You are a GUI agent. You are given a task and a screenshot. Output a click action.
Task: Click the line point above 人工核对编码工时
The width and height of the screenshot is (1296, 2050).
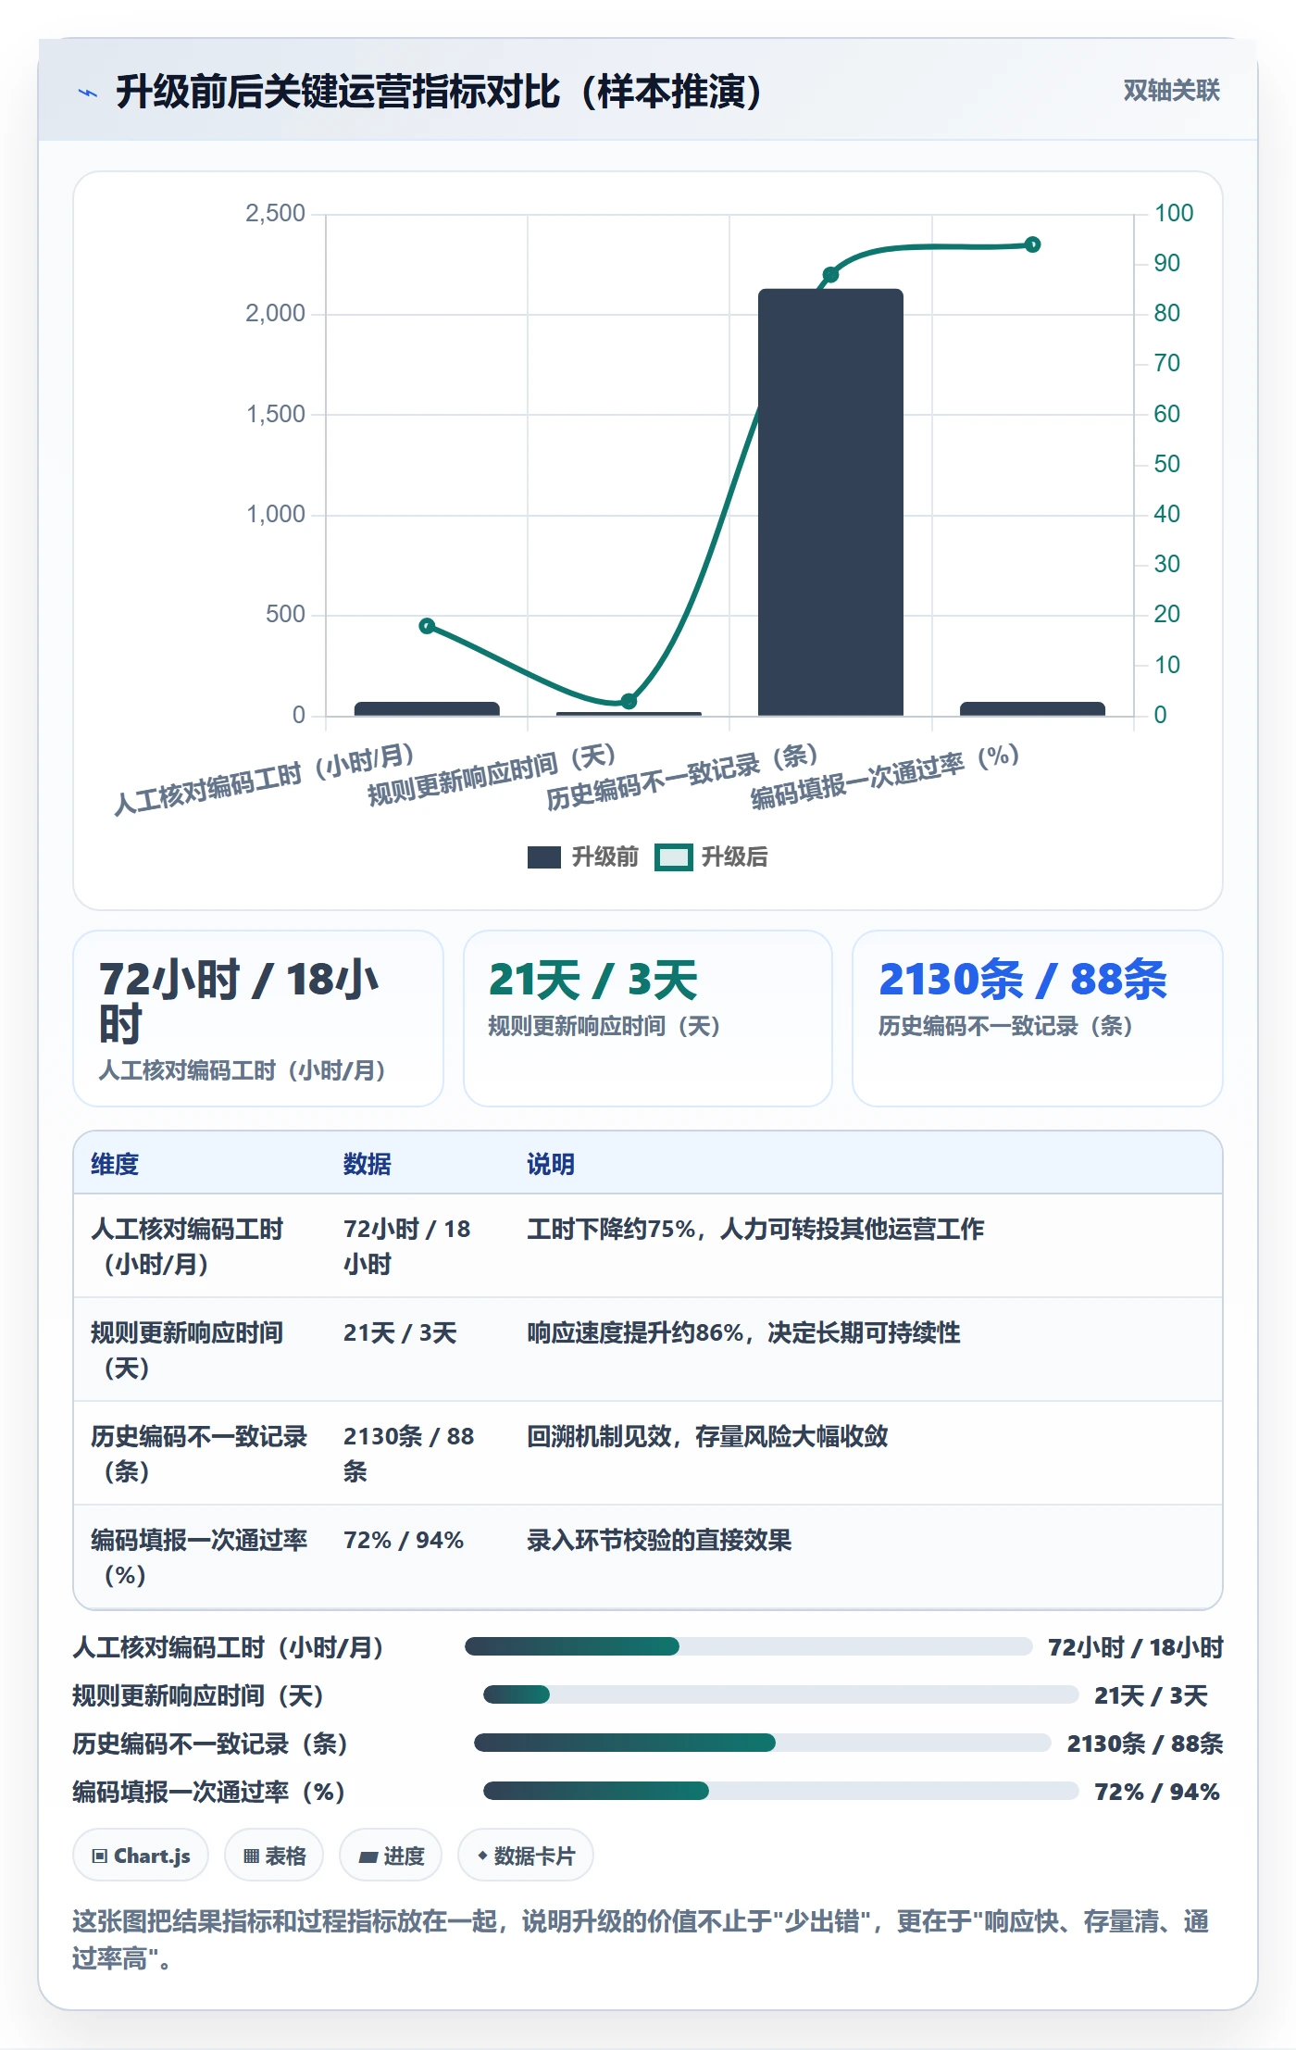click(x=427, y=626)
